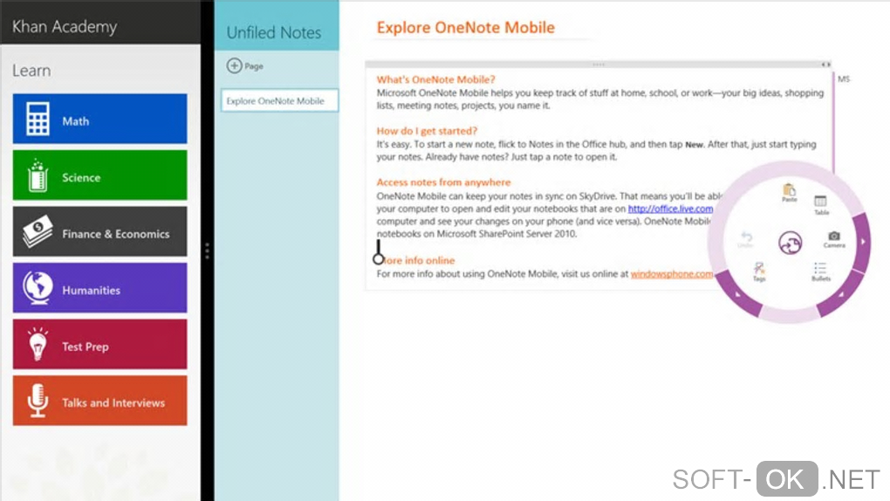Choose Table in the radial menu
The height and width of the screenshot is (501, 890).
click(x=821, y=205)
